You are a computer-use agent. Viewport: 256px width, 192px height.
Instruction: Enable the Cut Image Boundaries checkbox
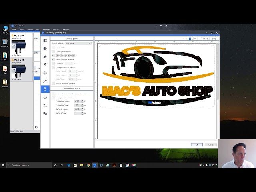[x=54, y=52]
